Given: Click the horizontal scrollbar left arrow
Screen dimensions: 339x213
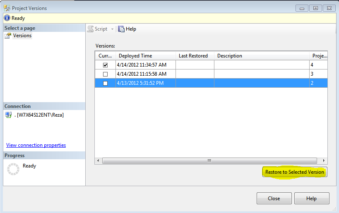Looking at the screenshot, I should click(99, 160).
